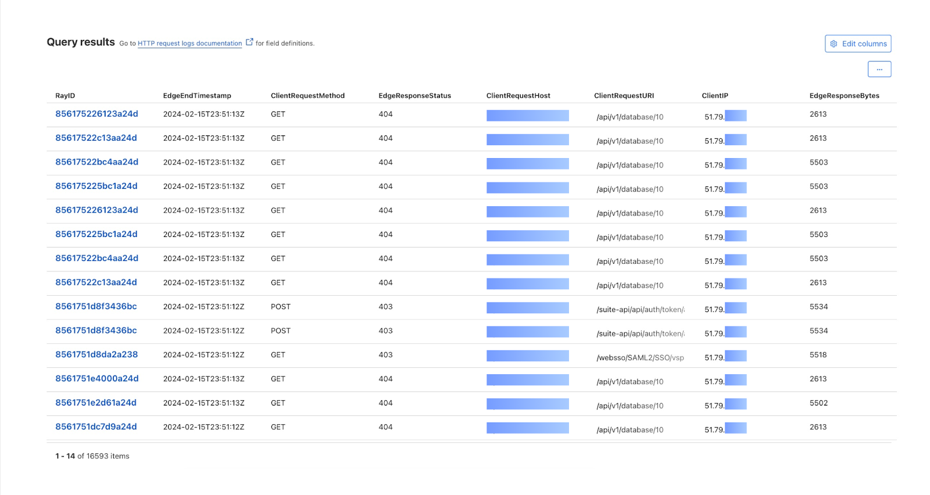Open RayID 8561751e4000a24d

tap(97, 378)
